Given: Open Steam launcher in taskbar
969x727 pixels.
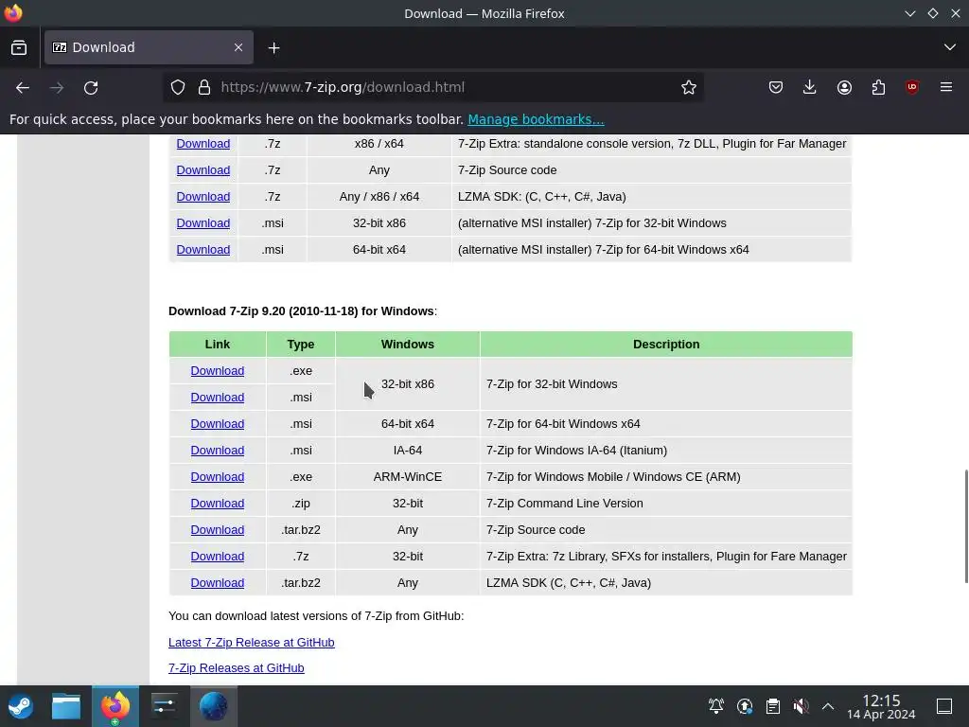Looking at the screenshot, I should [21, 706].
